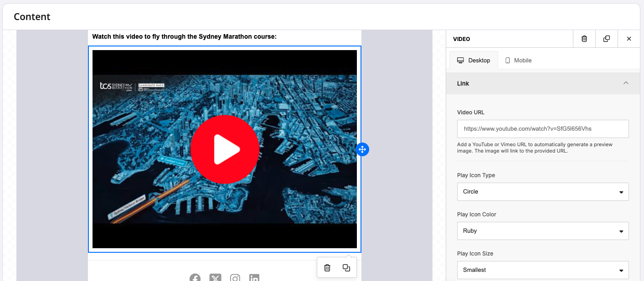Select the X social icon
The image size is (644, 281).
[215, 278]
